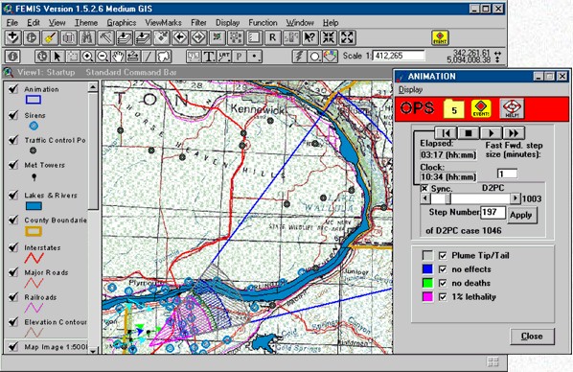Screen dimensions: 573x372
Task: Open the HELP lifesaver icon
Action: tap(512, 108)
